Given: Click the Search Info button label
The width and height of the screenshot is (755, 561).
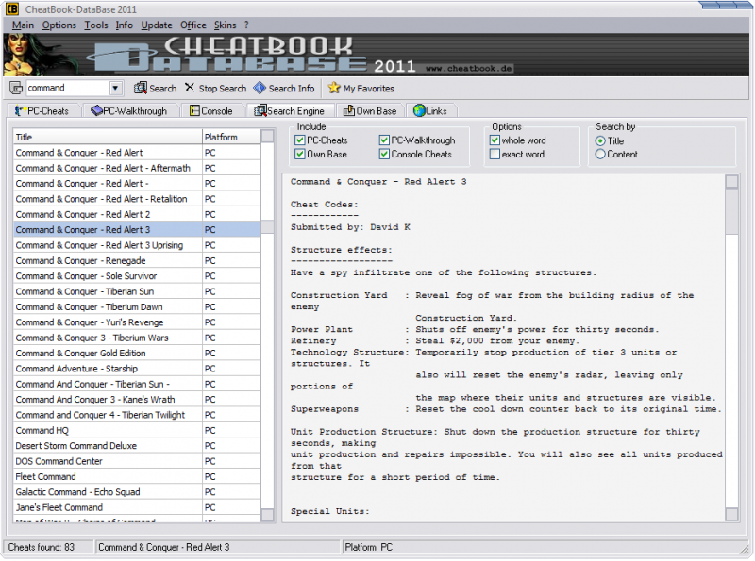Looking at the screenshot, I should (x=292, y=89).
